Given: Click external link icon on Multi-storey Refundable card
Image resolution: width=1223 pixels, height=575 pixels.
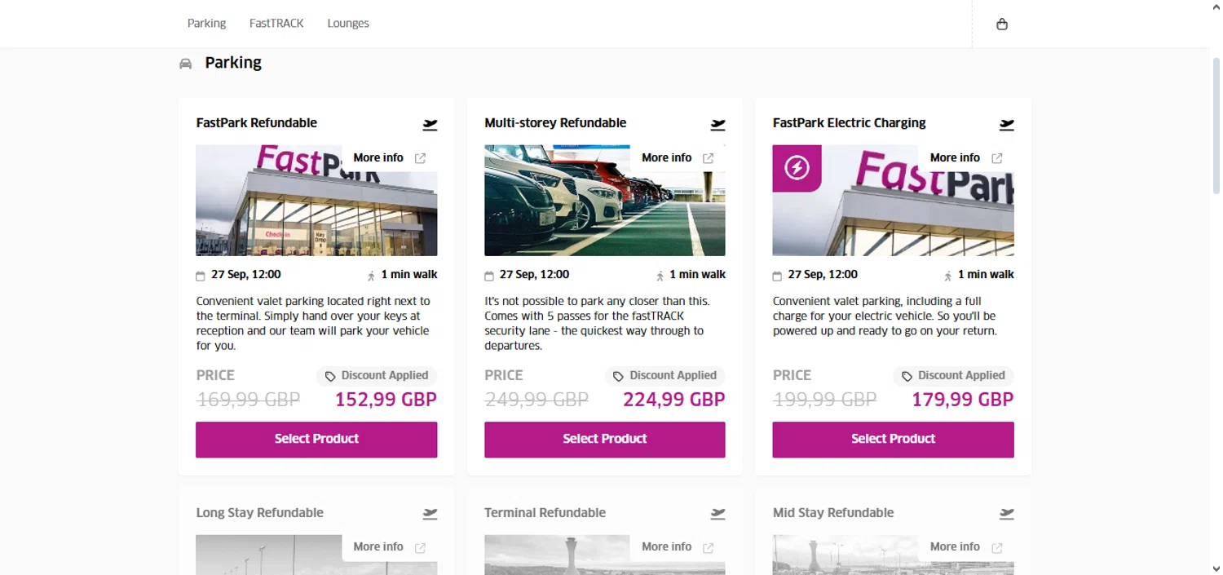Looking at the screenshot, I should click(x=709, y=158).
